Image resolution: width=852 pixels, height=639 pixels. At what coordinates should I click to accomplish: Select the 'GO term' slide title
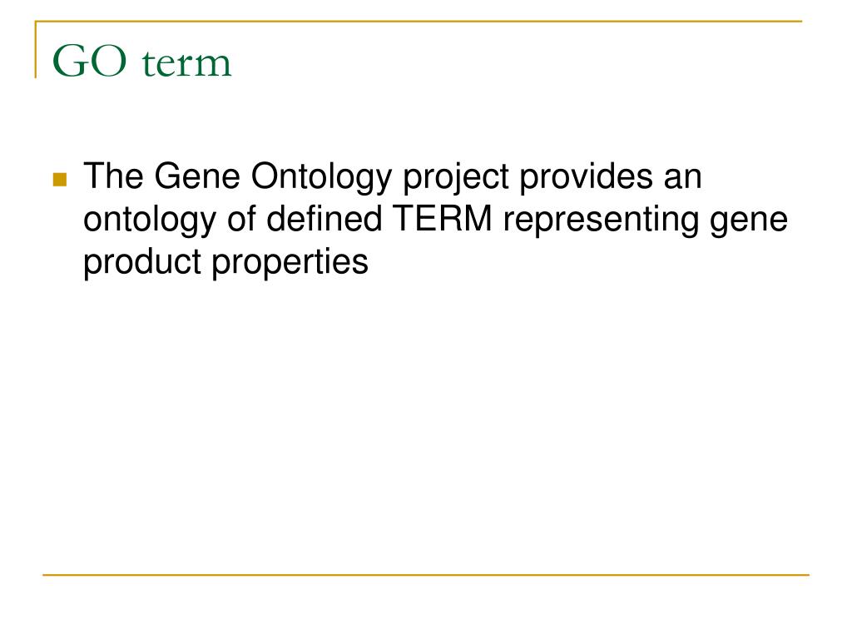point(141,61)
